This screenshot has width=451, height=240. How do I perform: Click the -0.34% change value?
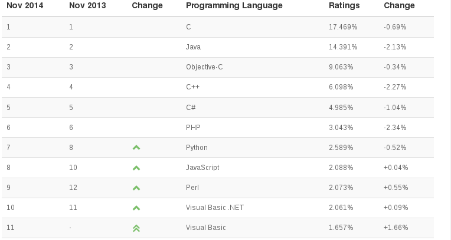click(x=395, y=67)
